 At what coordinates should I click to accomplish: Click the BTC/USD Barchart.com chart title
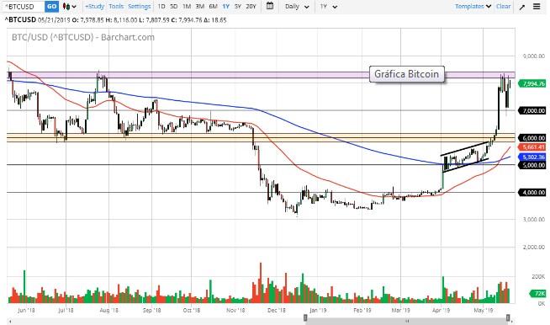point(83,37)
